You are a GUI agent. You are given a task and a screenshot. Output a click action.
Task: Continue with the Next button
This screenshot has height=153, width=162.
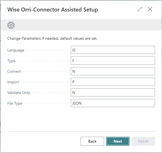pos(118,141)
